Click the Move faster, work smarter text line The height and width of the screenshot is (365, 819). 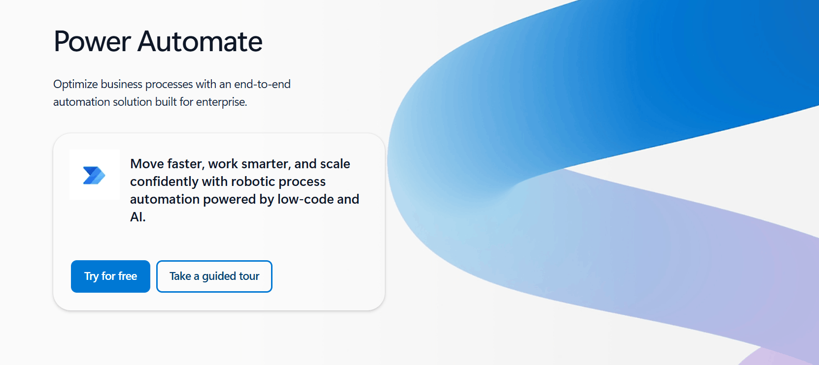point(240,164)
